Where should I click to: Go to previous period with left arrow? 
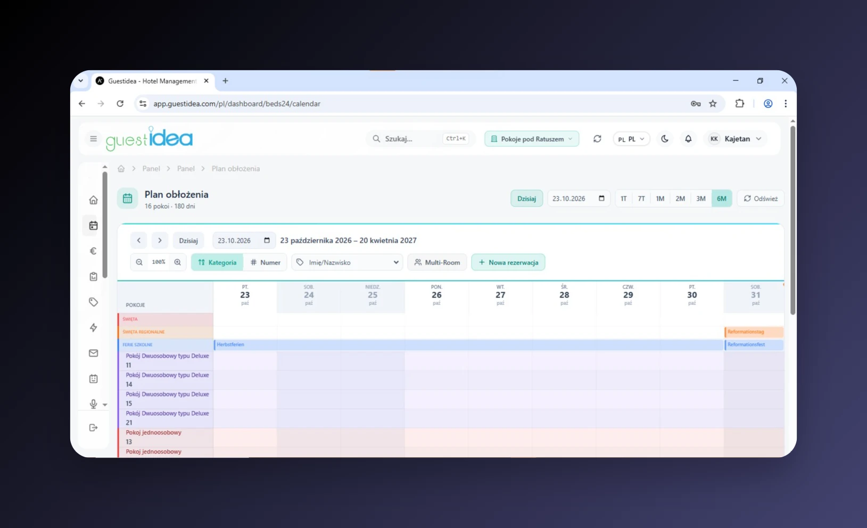click(139, 241)
